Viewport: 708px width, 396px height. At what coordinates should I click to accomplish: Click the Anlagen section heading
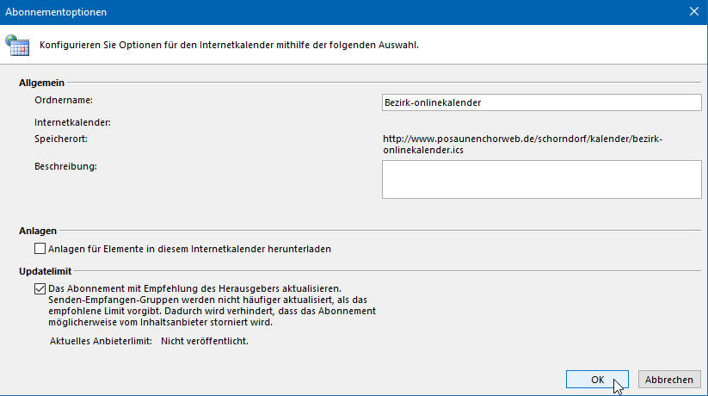pyautogui.click(x=38, y=231)
